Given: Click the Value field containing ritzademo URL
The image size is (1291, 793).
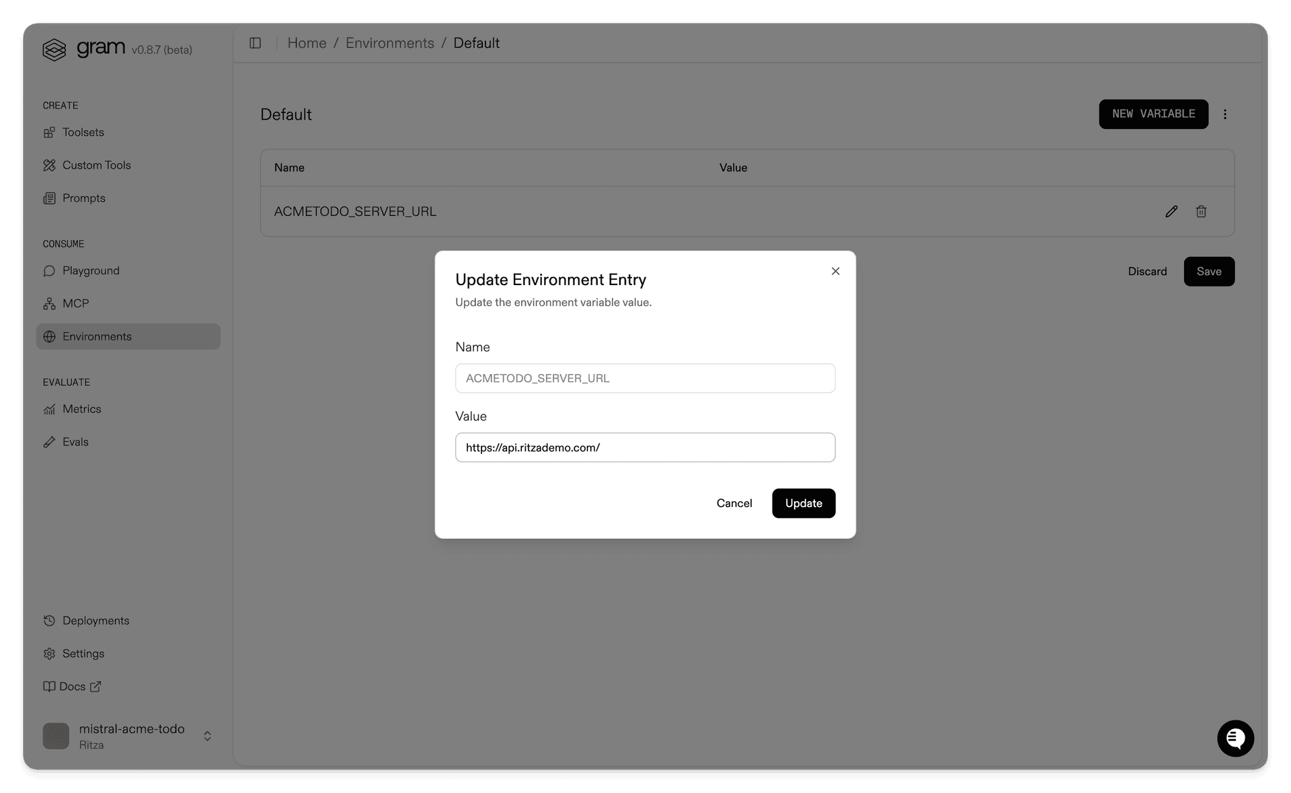Looking at the screenshot, I should pyautogui.click(x=645, y=447).
